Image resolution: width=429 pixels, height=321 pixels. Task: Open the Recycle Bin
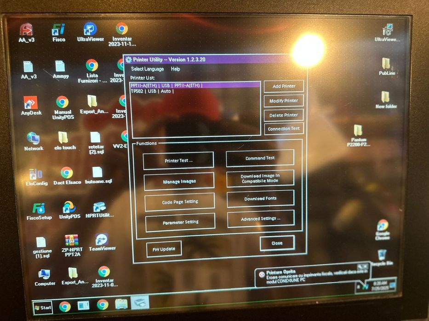pyautogui.click(x=383, y=257)
